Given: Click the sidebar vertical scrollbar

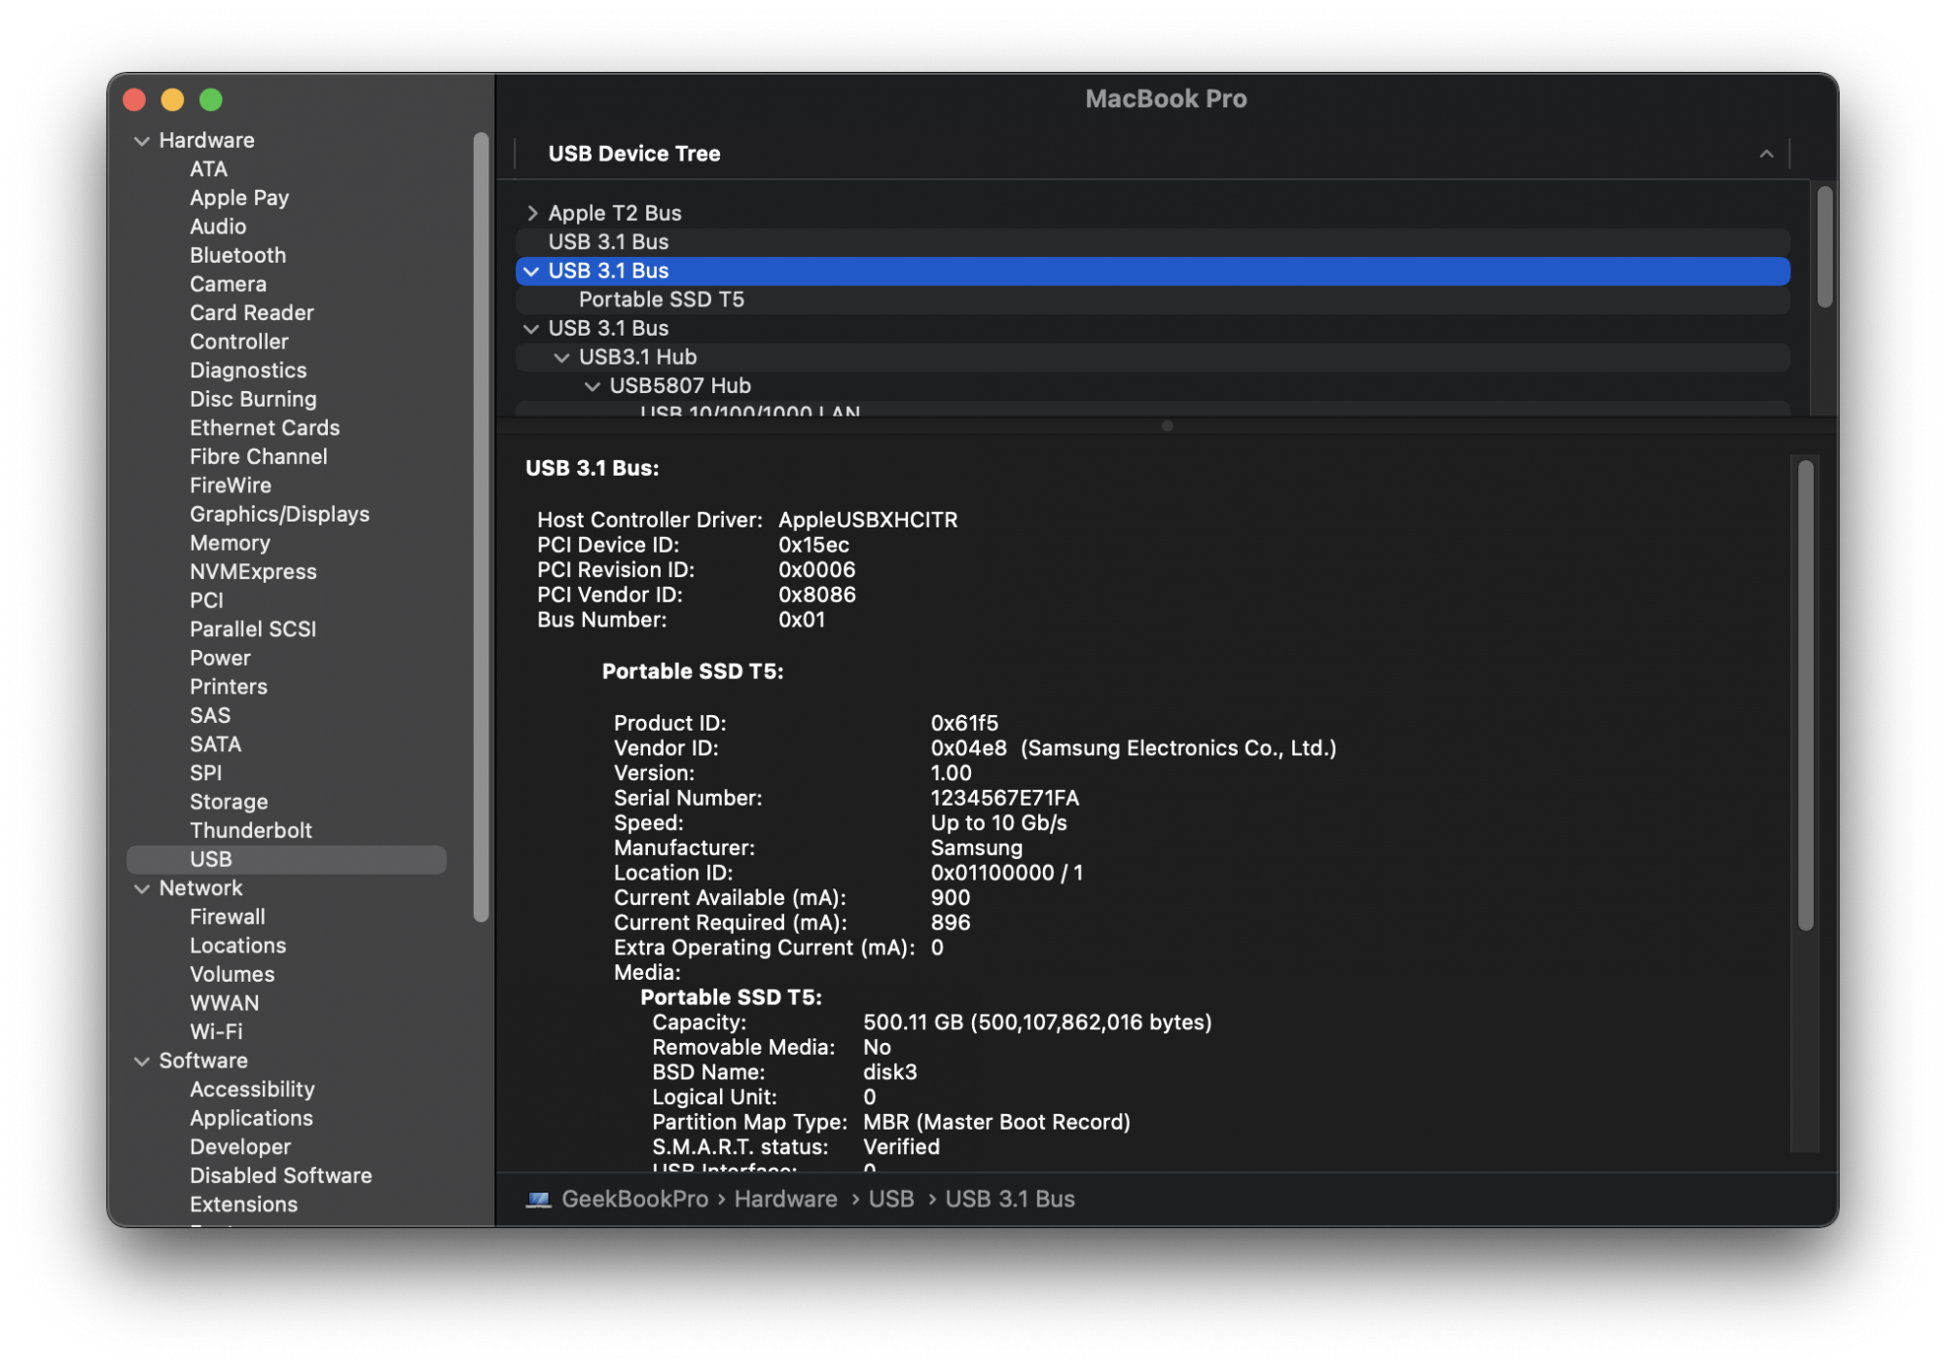Looking at the screenshot, I should [x=481, y=525].
